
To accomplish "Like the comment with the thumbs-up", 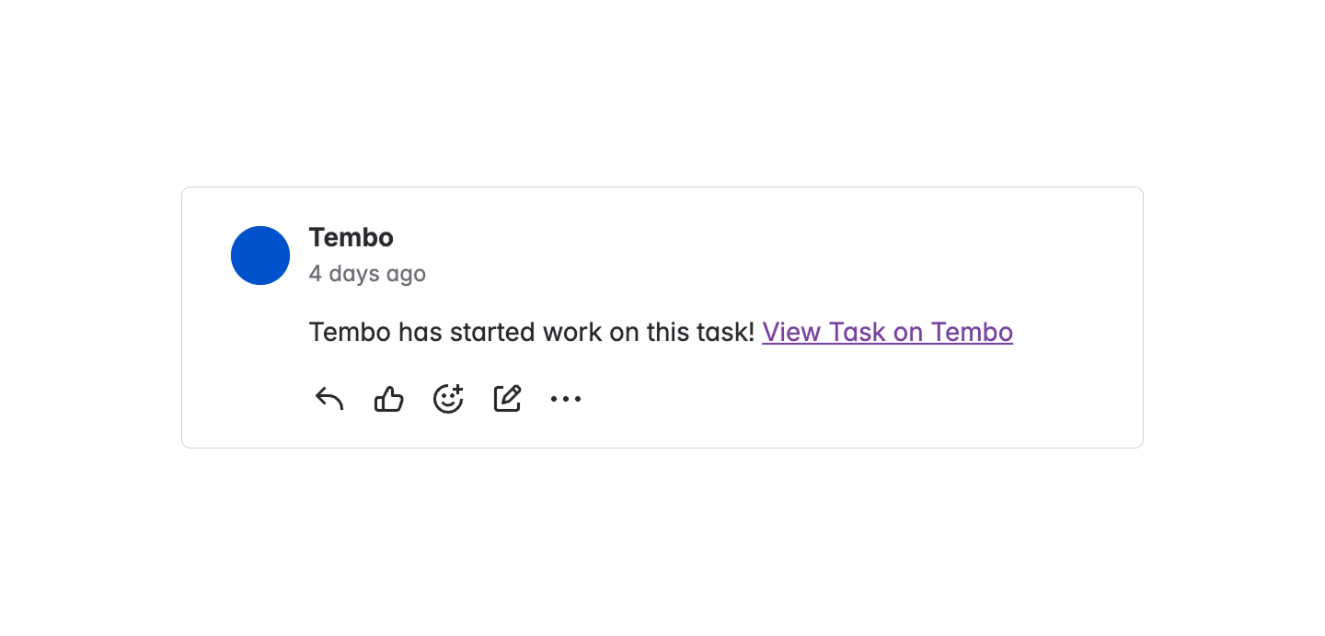I will [x=388, y=398].
